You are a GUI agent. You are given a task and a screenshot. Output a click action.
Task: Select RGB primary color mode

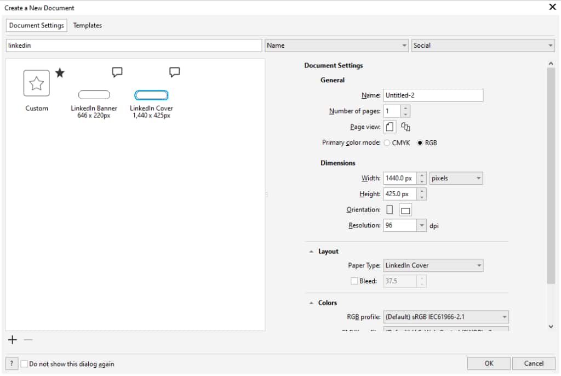click(420, 143)
